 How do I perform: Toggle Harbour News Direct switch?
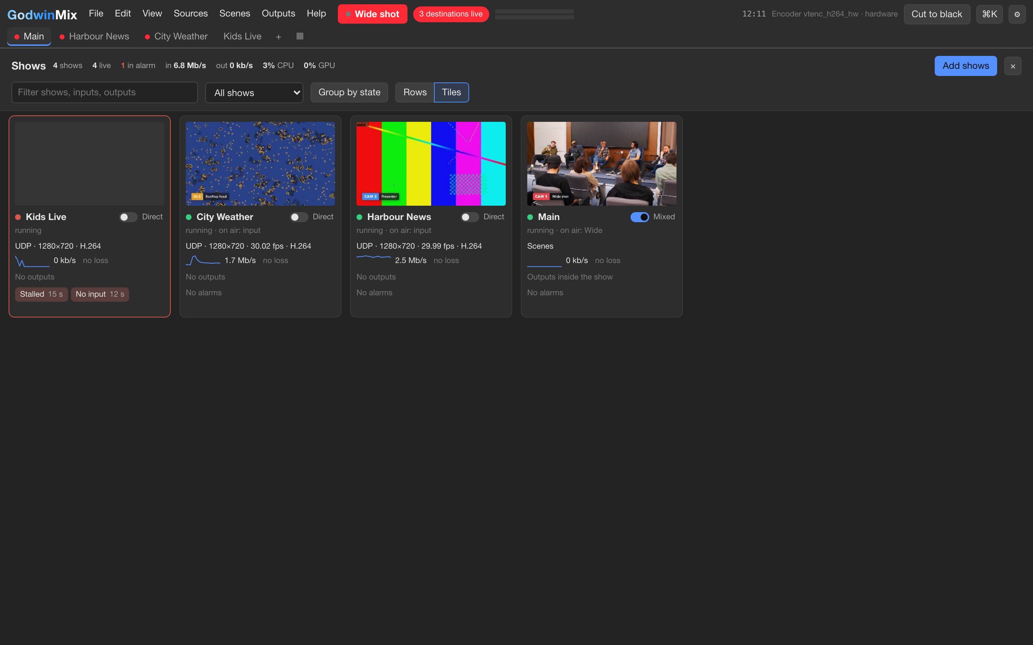coord(470,217)
